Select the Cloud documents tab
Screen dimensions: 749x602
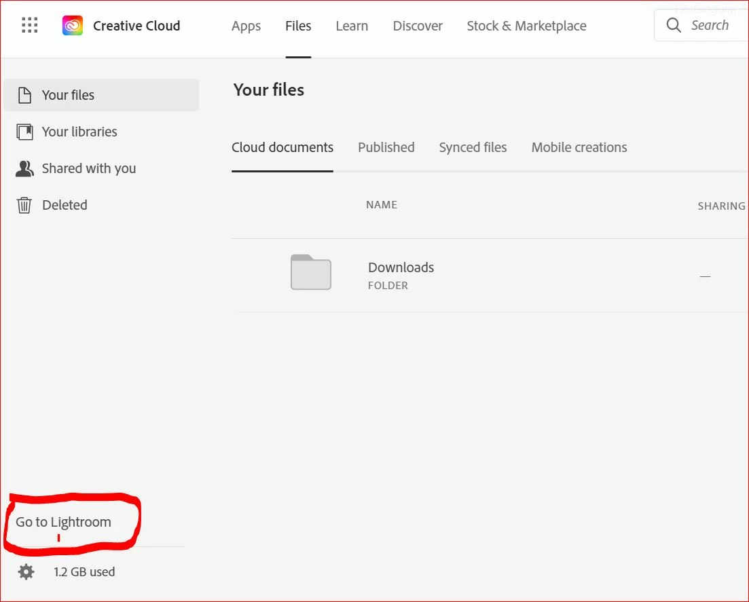tap(282, 147)
